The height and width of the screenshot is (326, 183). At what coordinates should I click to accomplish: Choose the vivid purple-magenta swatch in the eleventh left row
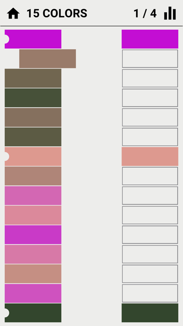(x=33, y=234)
